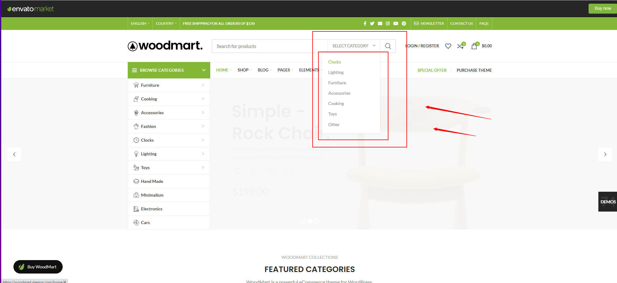Screen dimensions: 617x283
Task: Open the HOME menu
Action: (224, 70)
